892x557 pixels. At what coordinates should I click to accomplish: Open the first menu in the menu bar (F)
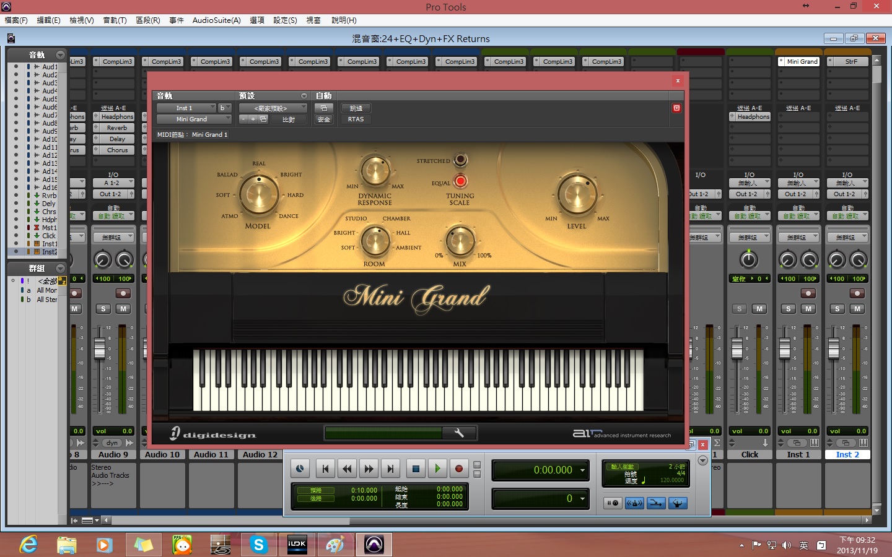click(16, 20)
